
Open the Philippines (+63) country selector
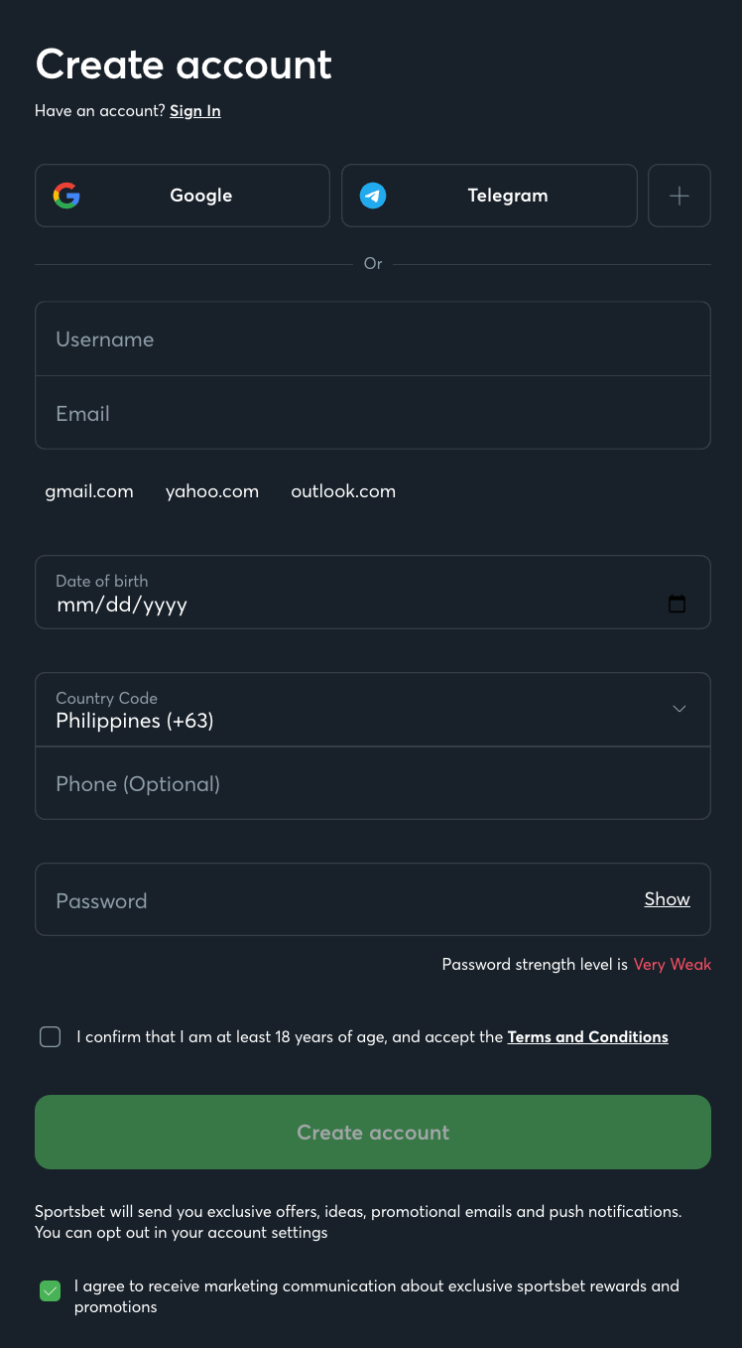pyautogui.click(x=373, y=710)
